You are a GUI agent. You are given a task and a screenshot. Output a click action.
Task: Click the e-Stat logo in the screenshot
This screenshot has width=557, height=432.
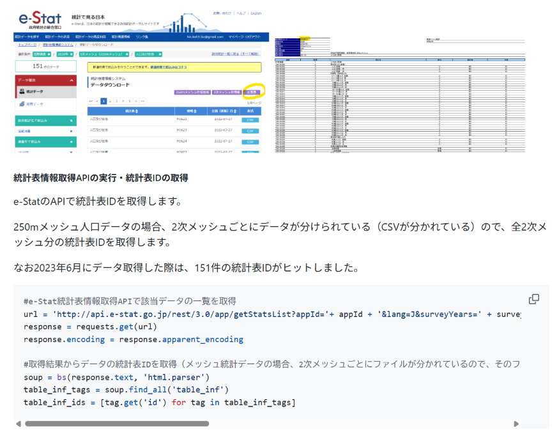point(40,20)
